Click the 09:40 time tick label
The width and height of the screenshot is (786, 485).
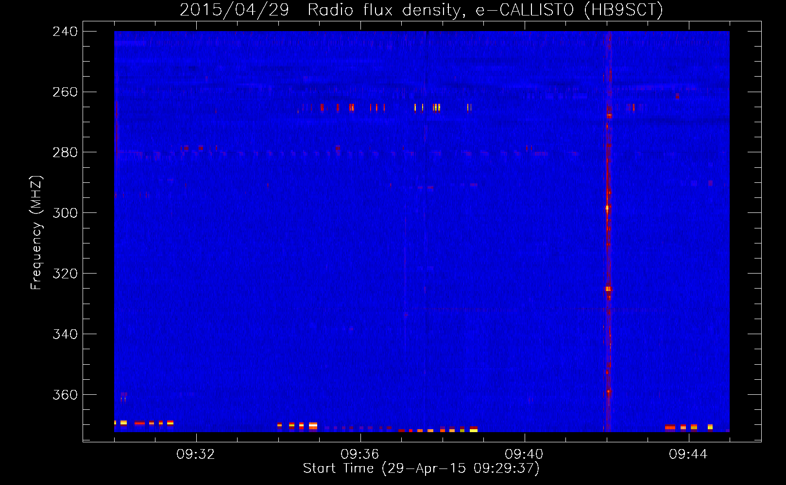coord(524,454)
